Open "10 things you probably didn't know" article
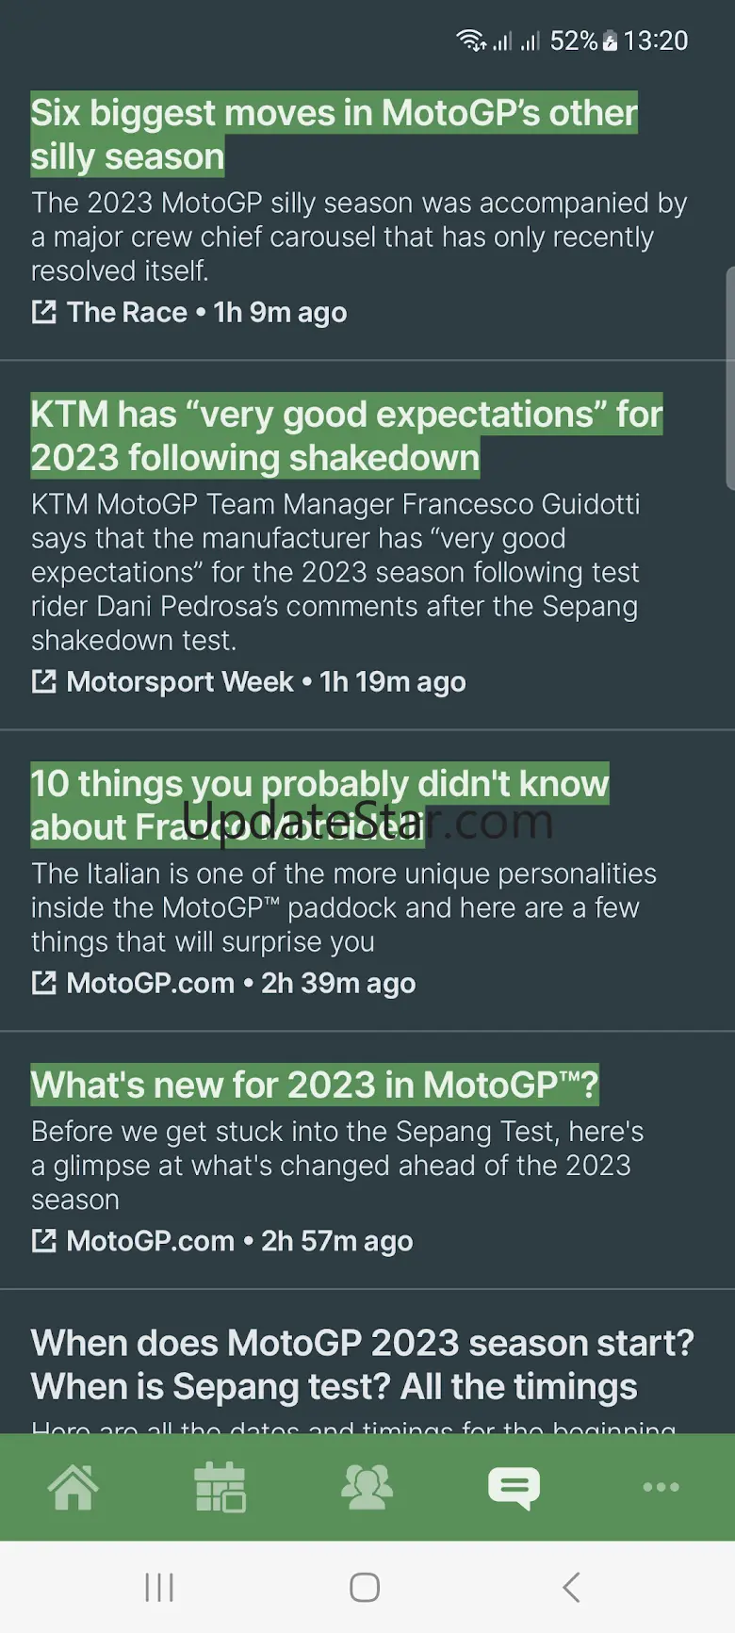 [319, 805]
